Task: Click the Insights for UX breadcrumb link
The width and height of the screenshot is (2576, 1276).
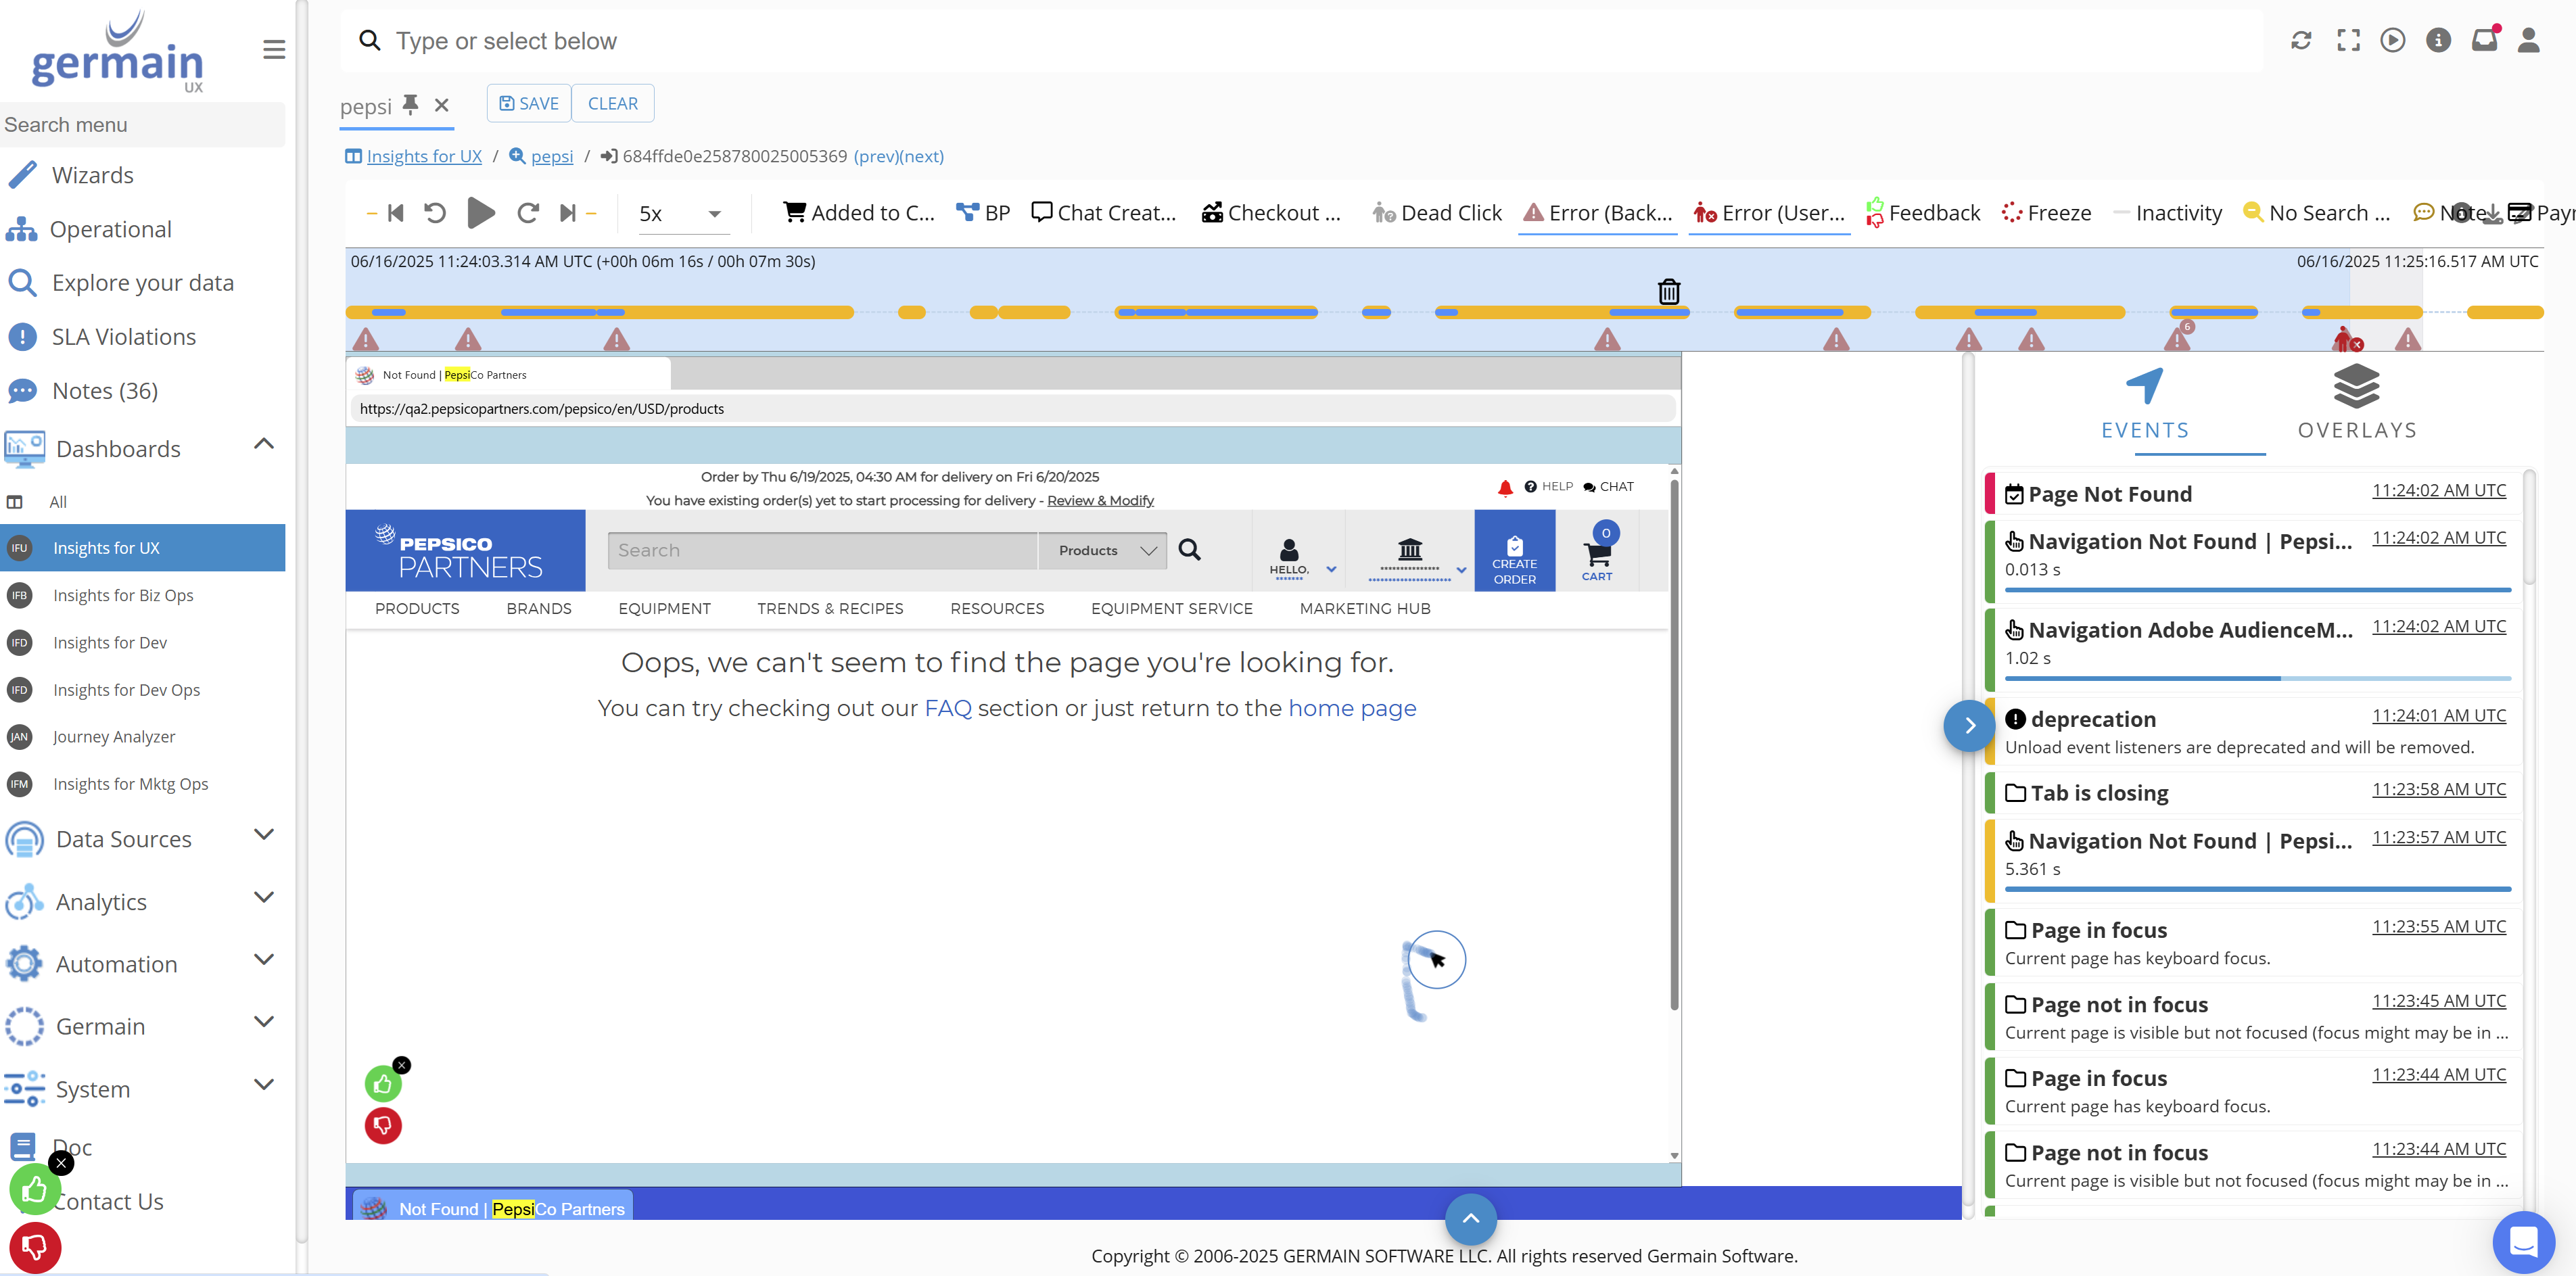Action: click(x=424, y=156)
